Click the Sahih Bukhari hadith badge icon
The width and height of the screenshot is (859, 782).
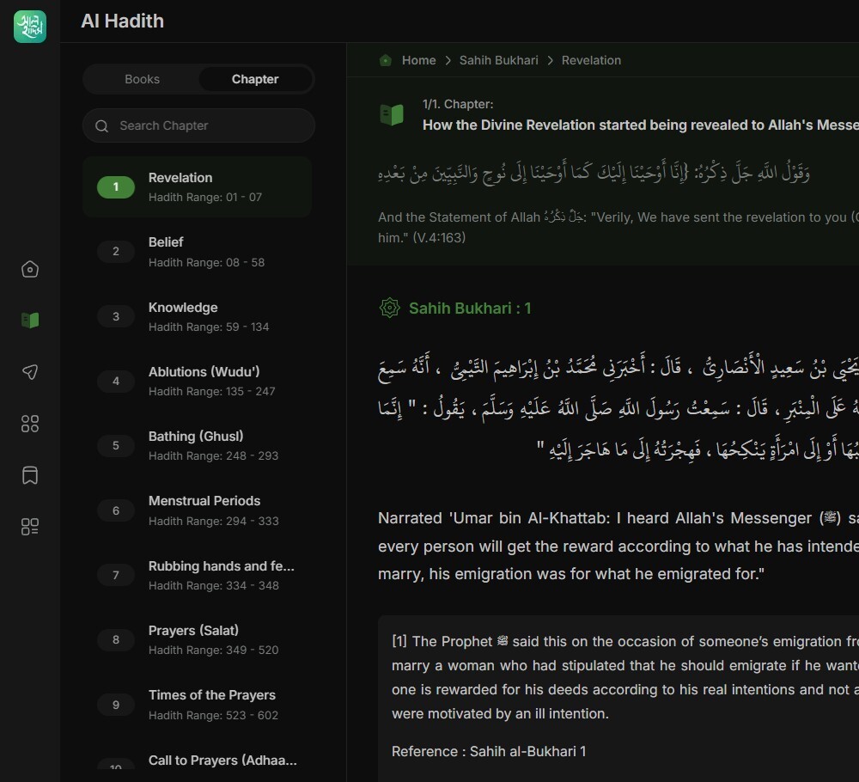tap(389, 308)
